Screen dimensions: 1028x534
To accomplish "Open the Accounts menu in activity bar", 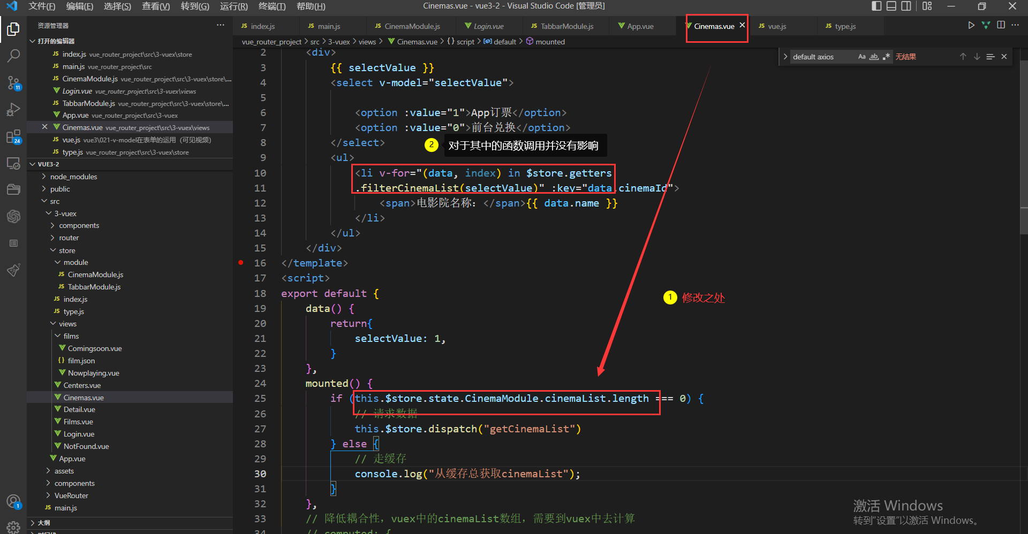I will 13,502.
